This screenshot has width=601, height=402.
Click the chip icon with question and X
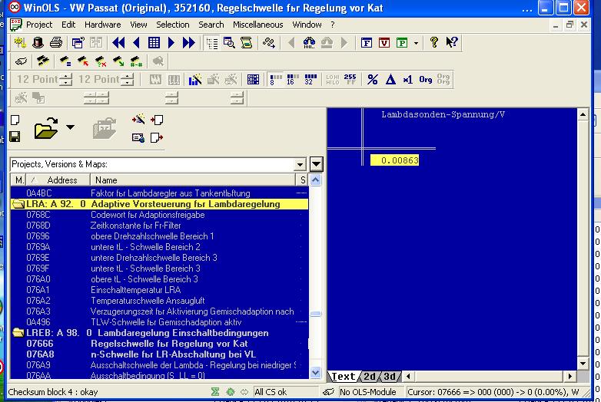[101, 61]
